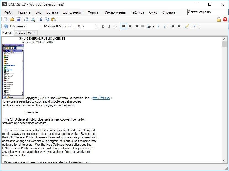Click the red X icon in the toolbar

pos(225,19)
